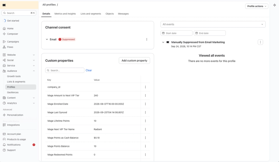This screenshot has height=162, width=279.
Task: Open Profiles in the sidebar
Action: (21, 87)
